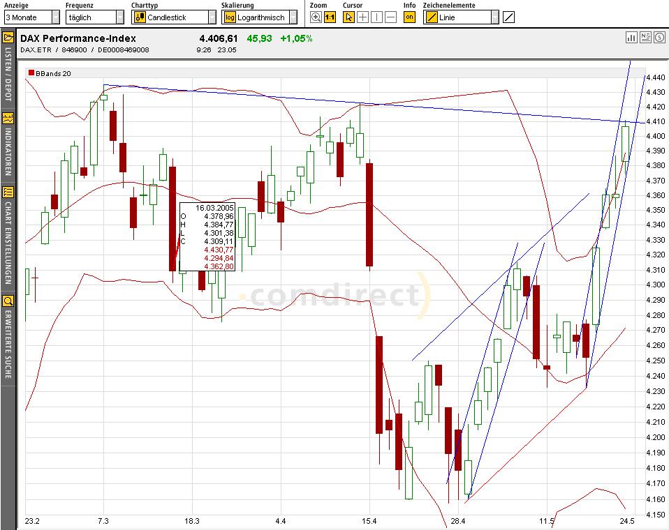Screen dimensions: 669x530
Task: Click the 24.5 date axis label
Action: [x=627, y=521]
